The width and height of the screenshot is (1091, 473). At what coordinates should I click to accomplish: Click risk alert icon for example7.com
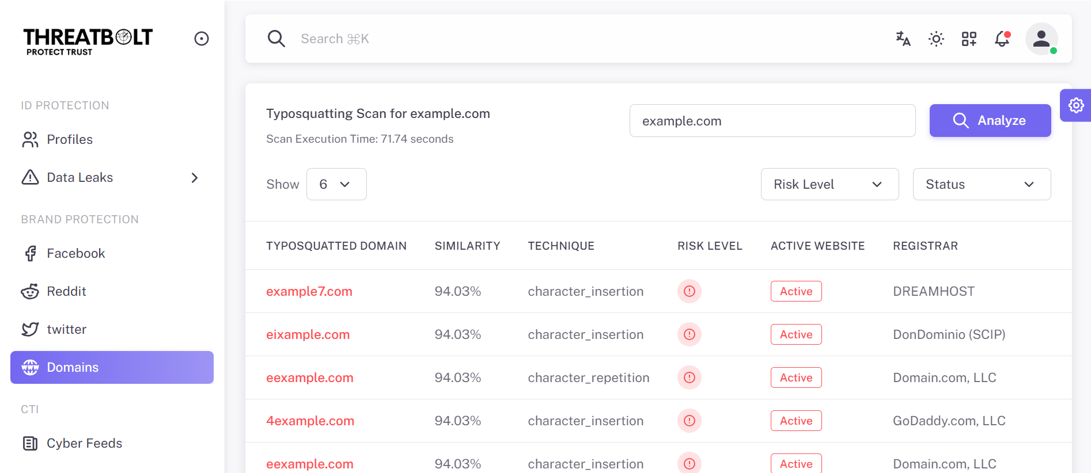(x=689, y=291)
